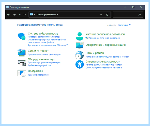Open the User Accounts person icon

coord(79,36)
